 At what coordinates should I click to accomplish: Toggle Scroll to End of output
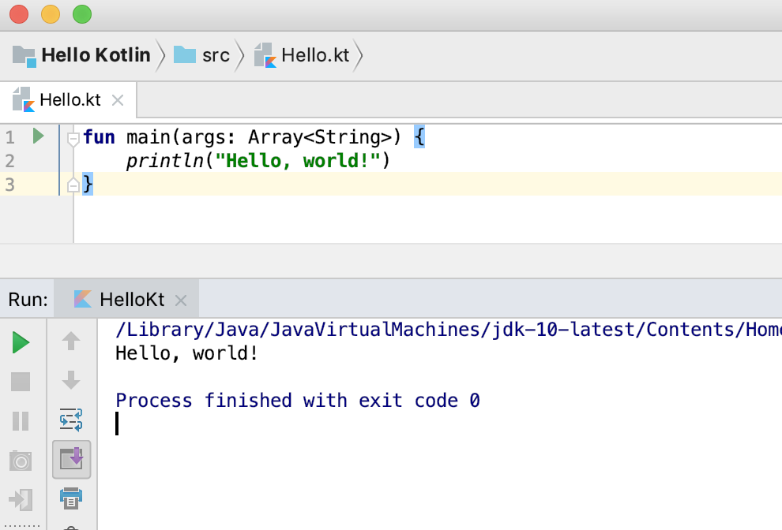coord(72,459)
